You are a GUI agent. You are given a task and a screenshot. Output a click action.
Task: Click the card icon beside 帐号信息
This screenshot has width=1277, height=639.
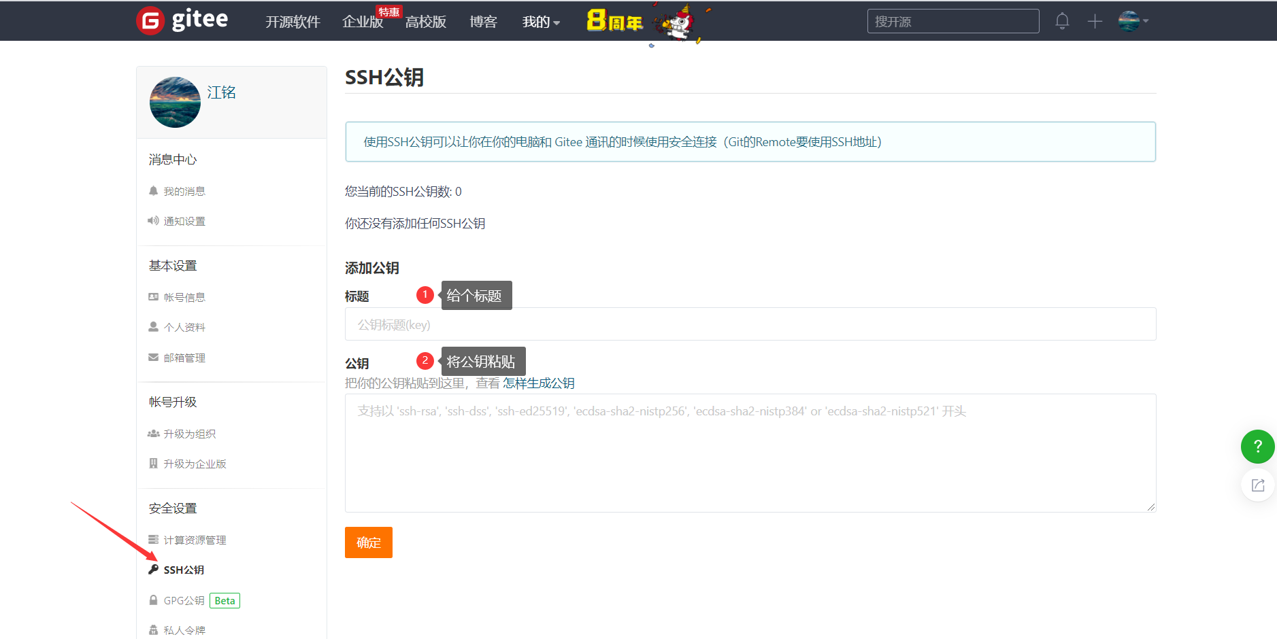point(153,296)
